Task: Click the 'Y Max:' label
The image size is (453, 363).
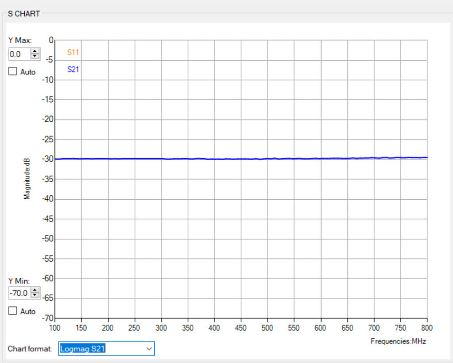Action: tap(20, 40)
